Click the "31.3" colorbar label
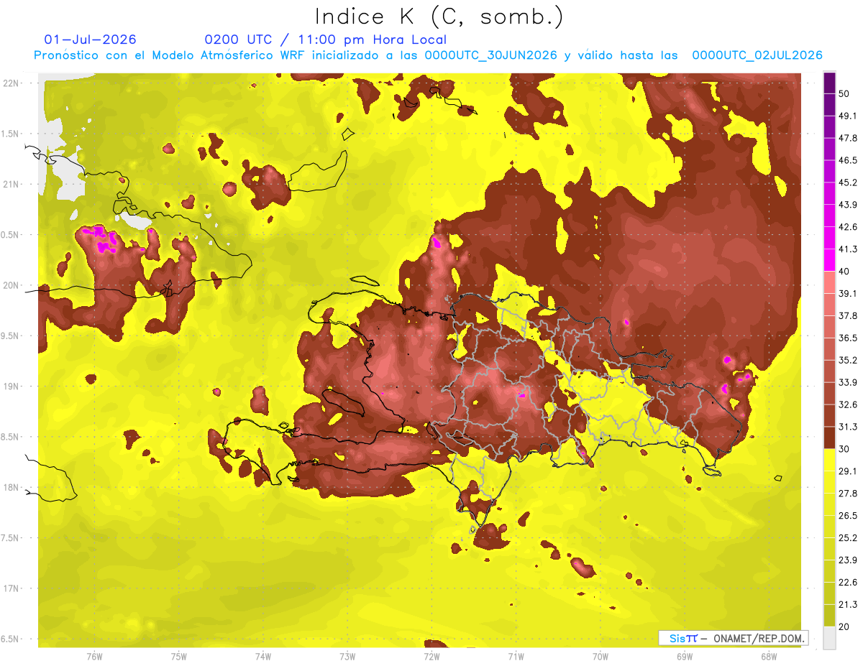This screenshot has height=666, width=863. point(848,427)
